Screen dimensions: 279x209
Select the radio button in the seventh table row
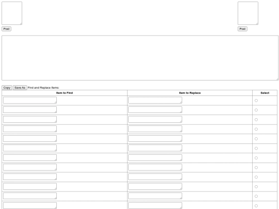pos(256,158)
